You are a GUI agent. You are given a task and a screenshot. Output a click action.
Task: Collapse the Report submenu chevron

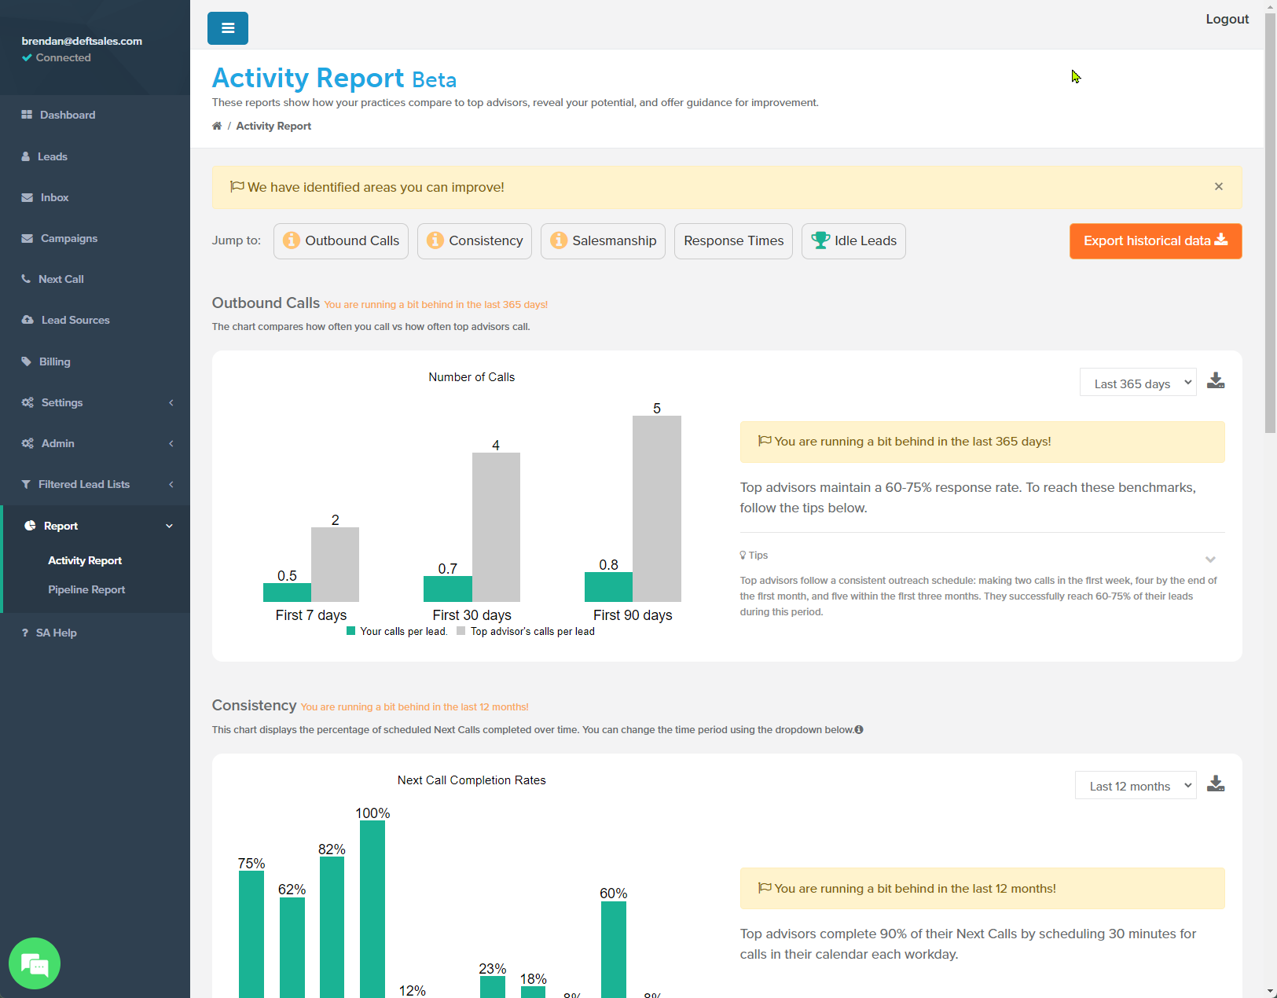pyautogui.click(x=169, y=526)
